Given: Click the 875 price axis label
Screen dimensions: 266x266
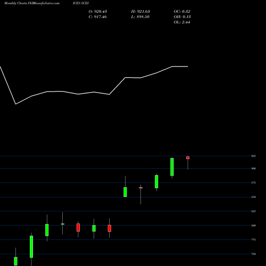Looking at the screenshot, I should 253,182.
